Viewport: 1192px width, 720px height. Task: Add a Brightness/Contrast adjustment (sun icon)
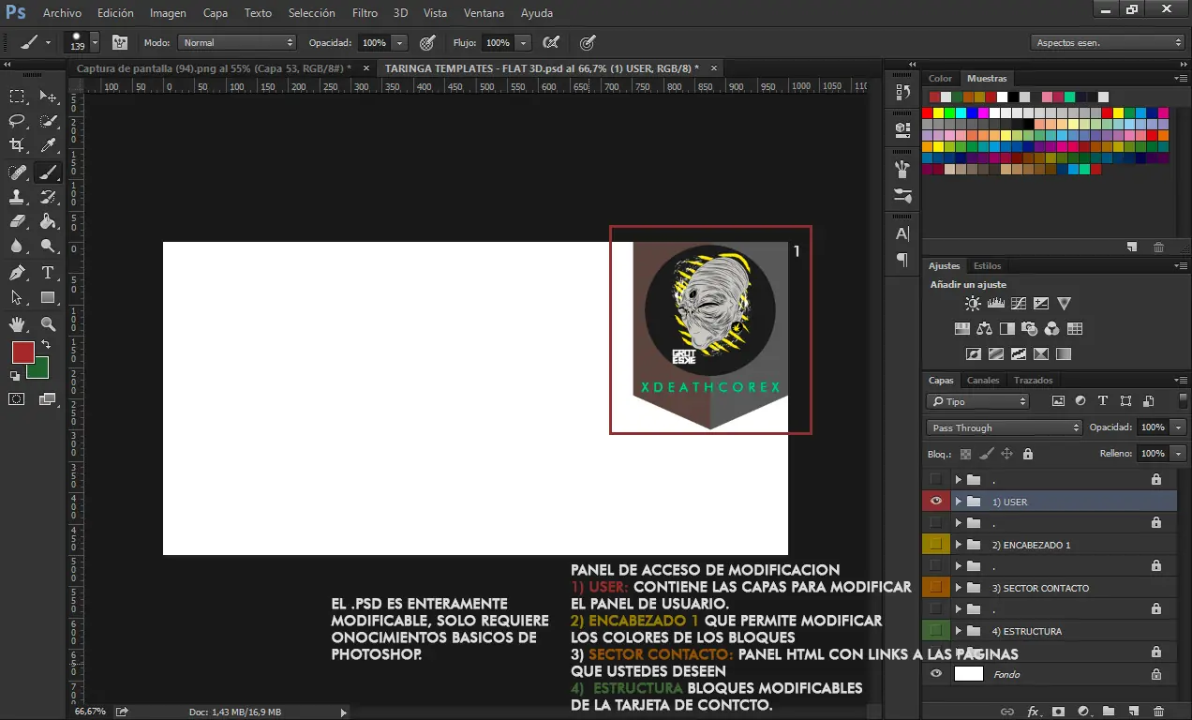[x=973, y=304]
